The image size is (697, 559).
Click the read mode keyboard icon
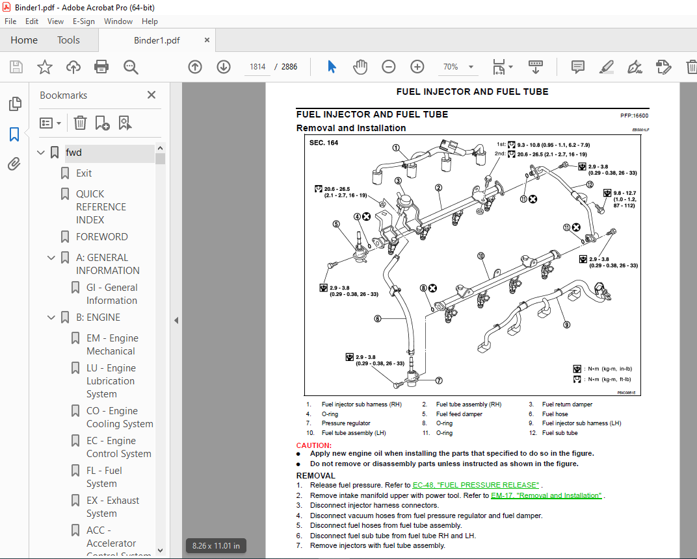535,67
